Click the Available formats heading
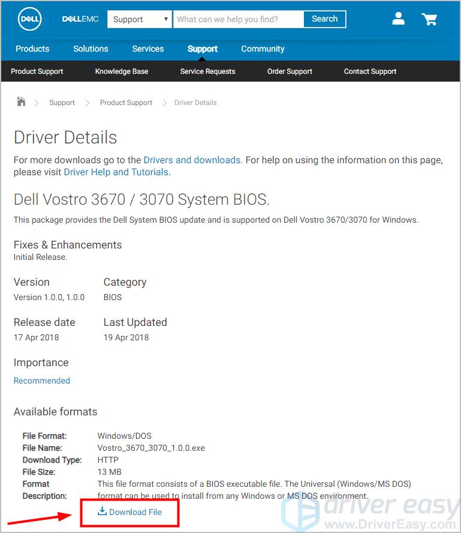Viewport: 461px width, 533px height. tap(55, 412)
